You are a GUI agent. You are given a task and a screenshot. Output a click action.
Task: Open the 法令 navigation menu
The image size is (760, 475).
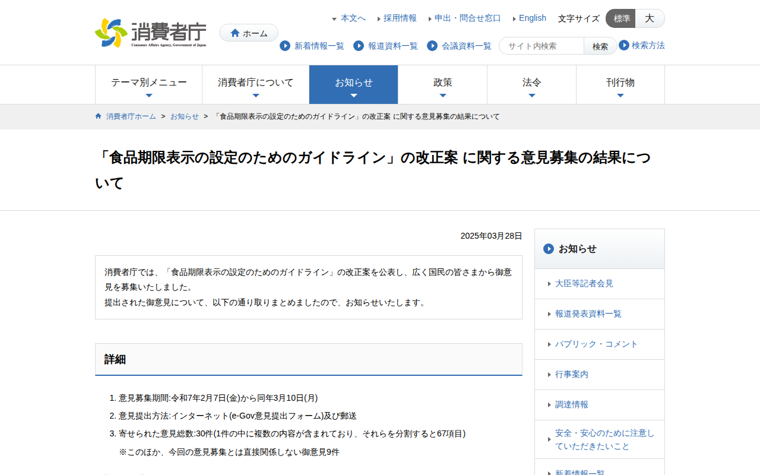(531, 85)
